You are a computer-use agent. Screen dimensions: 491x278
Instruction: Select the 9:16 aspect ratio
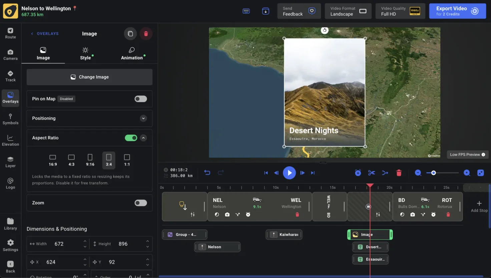pyautogui.click(x=90, y=160)
